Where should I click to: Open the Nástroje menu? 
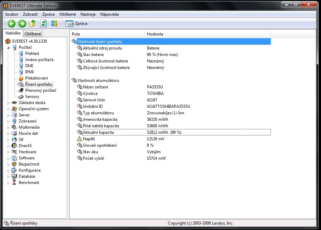[x=88, y=14]
